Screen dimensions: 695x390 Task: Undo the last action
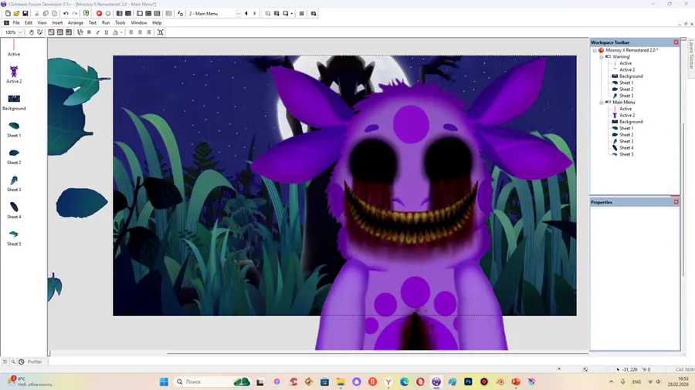[66, 14]
